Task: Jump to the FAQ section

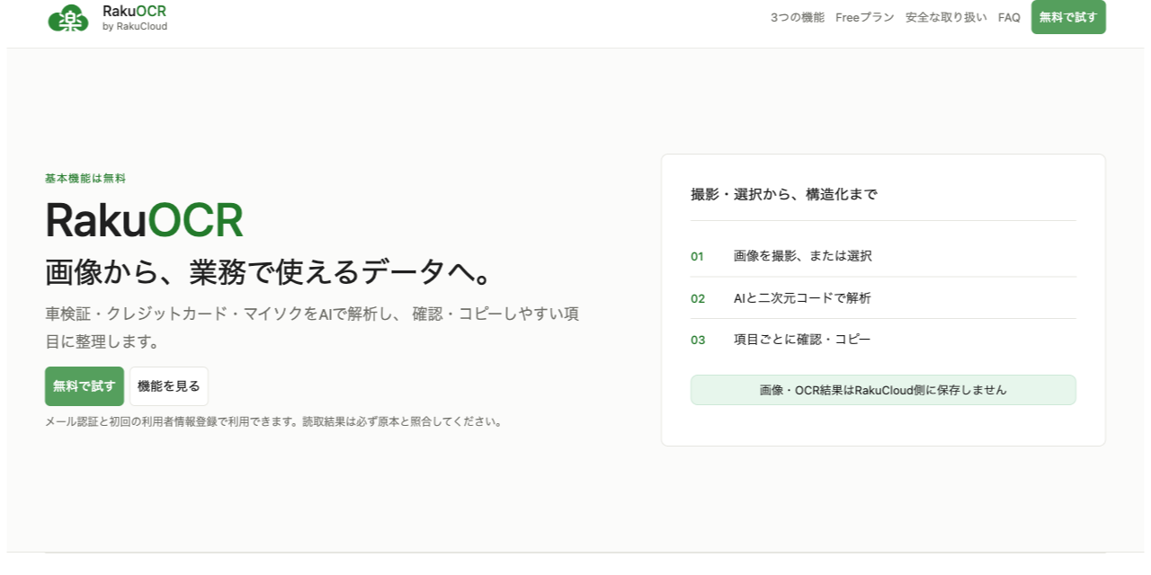Action: pyautogui.click(x=1009, y=17)
